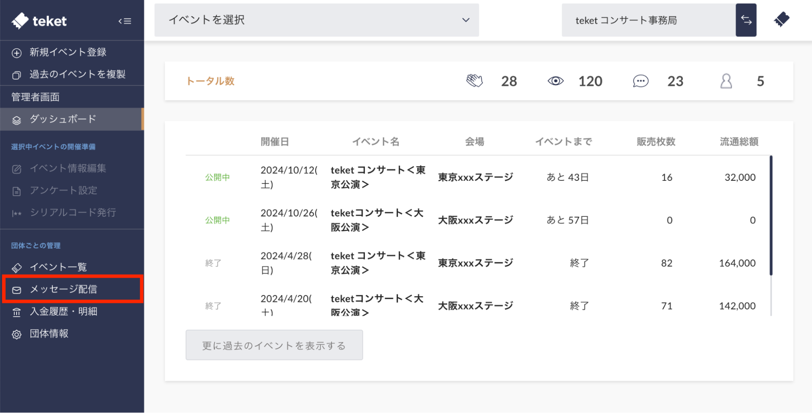Click the layers icon beside ダッシュボード
The width and height of the screenshot is (812, 413).
[17, 120]
